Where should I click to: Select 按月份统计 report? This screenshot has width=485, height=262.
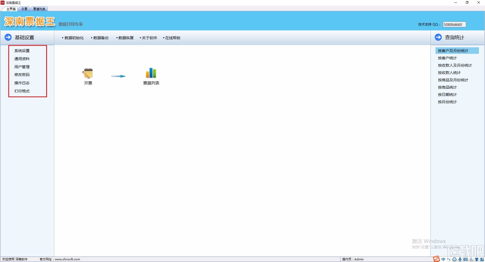[x=447, y=102]
